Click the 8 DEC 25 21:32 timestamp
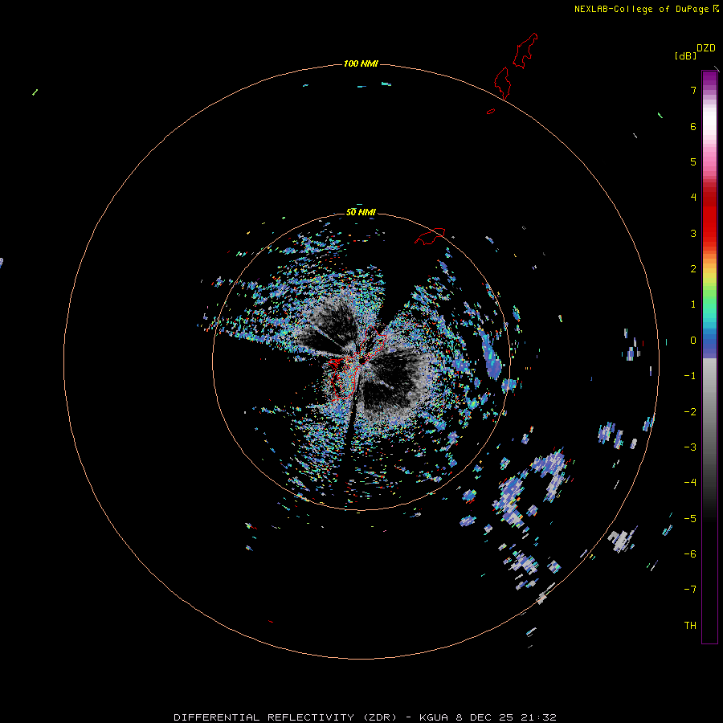This screenshot has height=723, width=723. pyautogui.click(x=506, y=717)
